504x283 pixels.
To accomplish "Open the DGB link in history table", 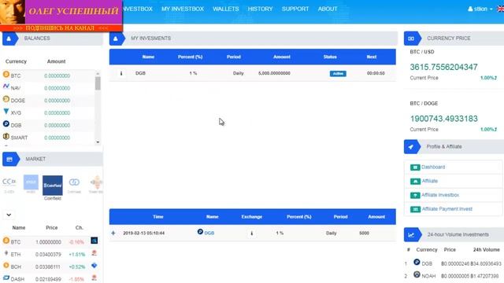I will 209,233.
